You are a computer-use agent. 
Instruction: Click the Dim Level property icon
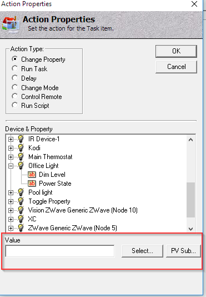32,175
